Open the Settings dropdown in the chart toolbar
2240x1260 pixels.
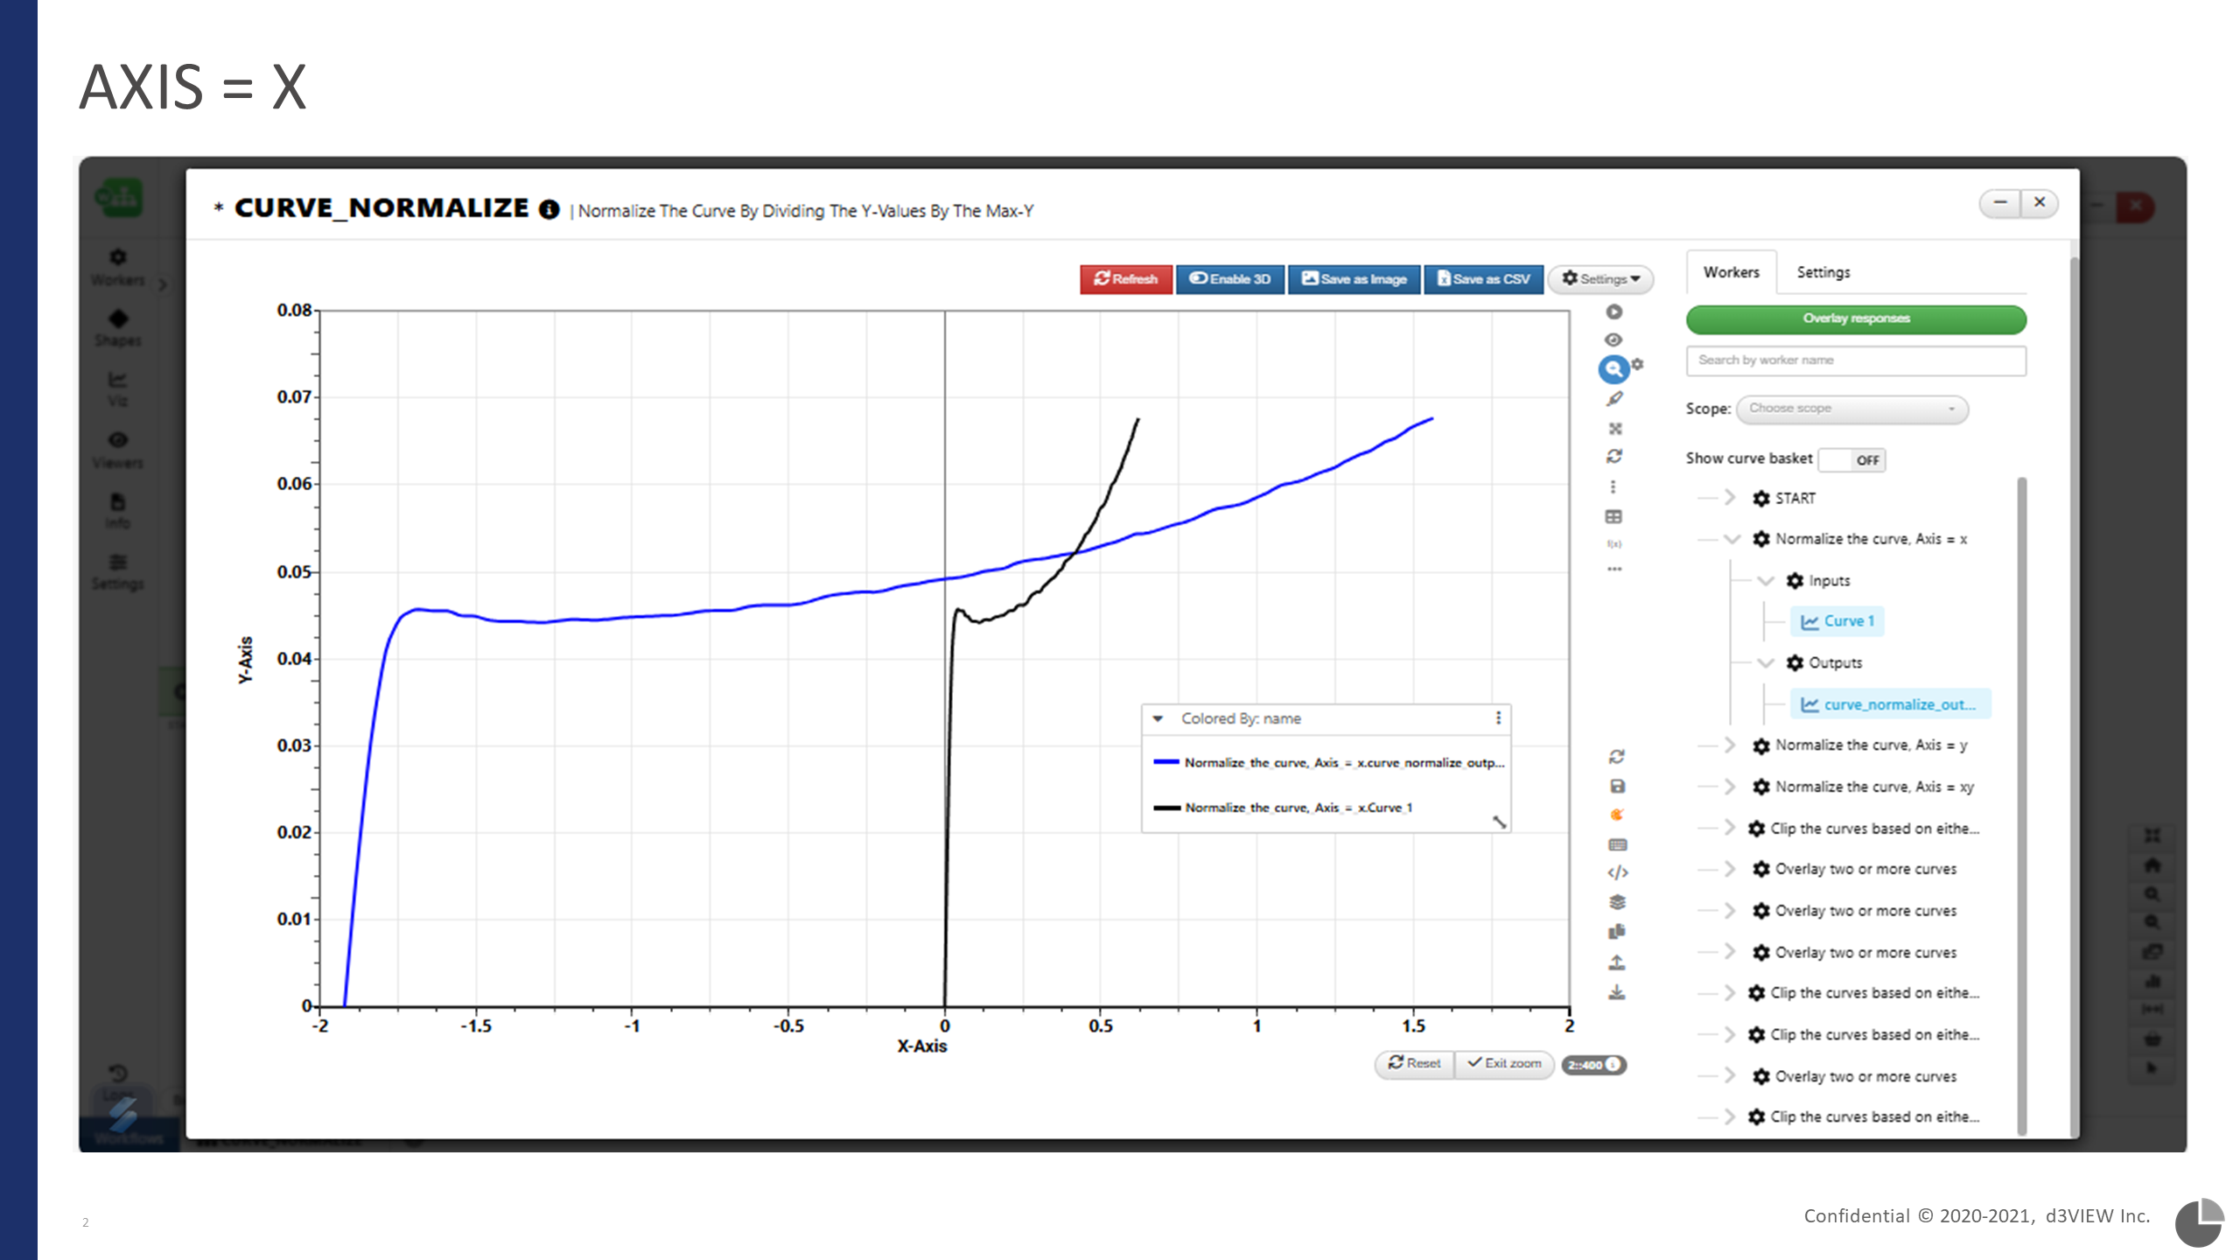[1600, 279]
